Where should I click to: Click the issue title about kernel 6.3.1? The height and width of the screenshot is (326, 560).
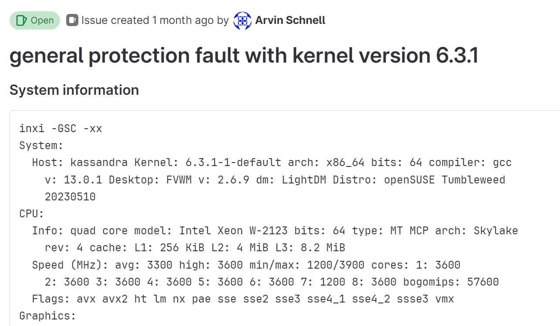(244, 56)
